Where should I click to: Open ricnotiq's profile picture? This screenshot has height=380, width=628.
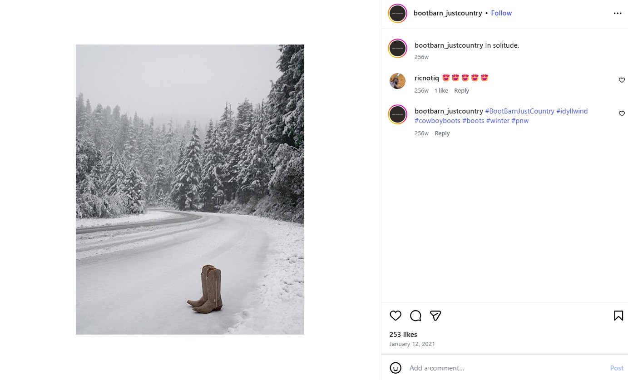(397, 81)
